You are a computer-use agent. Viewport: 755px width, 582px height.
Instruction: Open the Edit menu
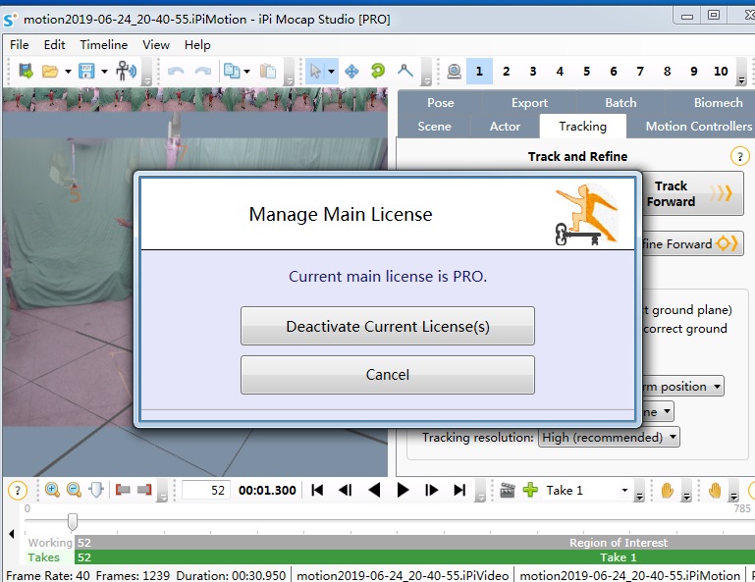(x=54, y=45)
